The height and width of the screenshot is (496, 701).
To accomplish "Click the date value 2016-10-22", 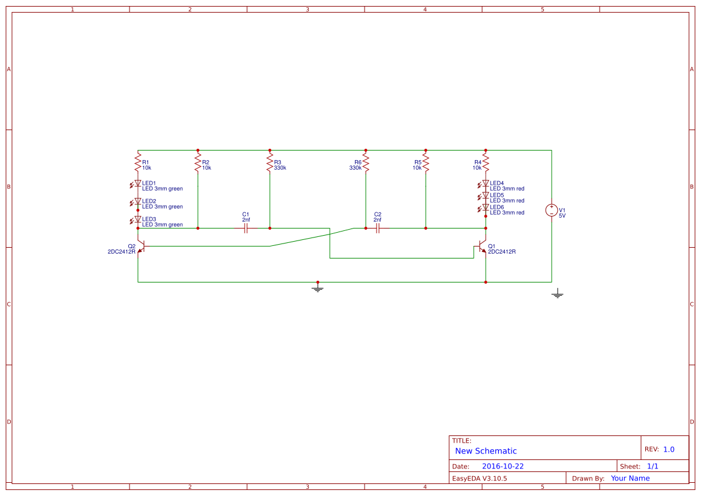I will [503, 466].
